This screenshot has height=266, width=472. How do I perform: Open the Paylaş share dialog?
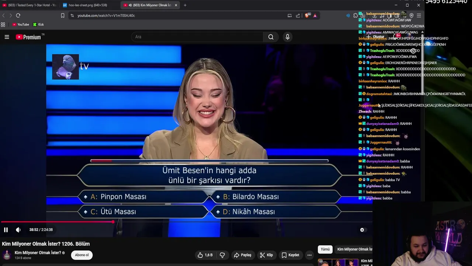coord(243,255)
